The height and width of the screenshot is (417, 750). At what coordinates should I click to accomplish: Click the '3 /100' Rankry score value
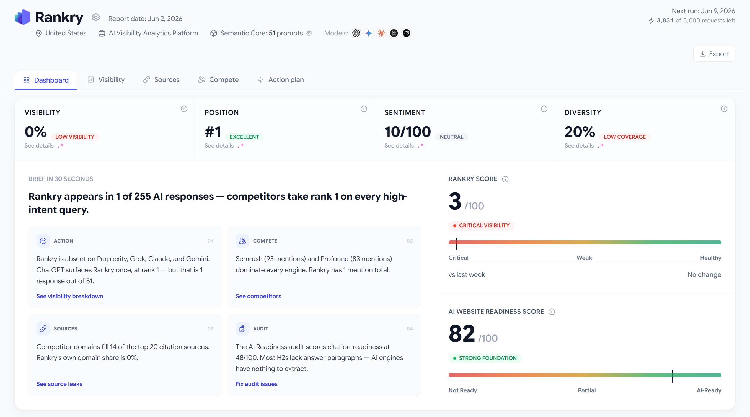pos(466,202)
